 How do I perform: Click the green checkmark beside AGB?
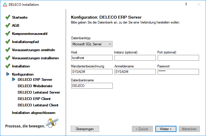point(8,25)
